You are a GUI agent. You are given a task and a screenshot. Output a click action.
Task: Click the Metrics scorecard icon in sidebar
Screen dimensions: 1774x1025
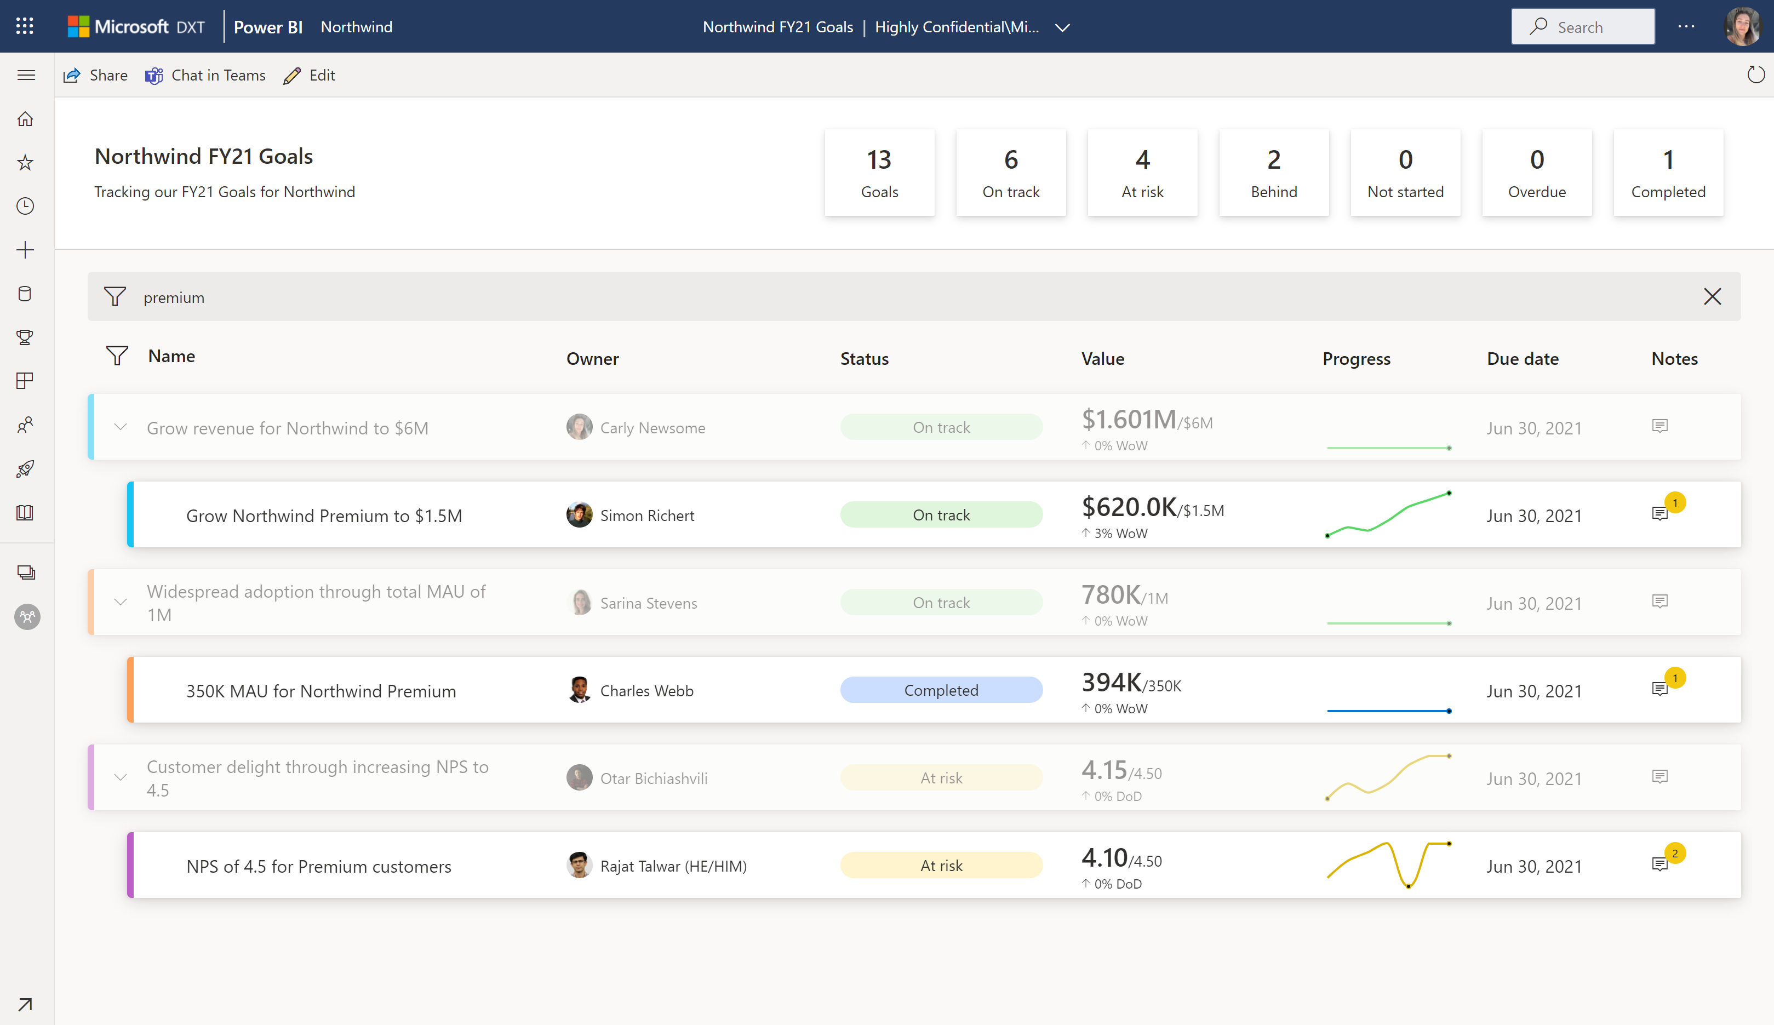click(27, 338)
